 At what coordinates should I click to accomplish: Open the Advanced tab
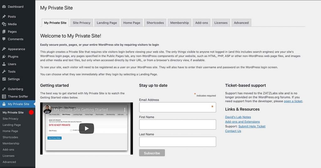241,23
